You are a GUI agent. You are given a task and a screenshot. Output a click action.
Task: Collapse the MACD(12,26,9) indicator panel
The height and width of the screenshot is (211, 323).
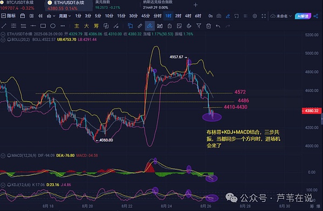tap(3, 156)
